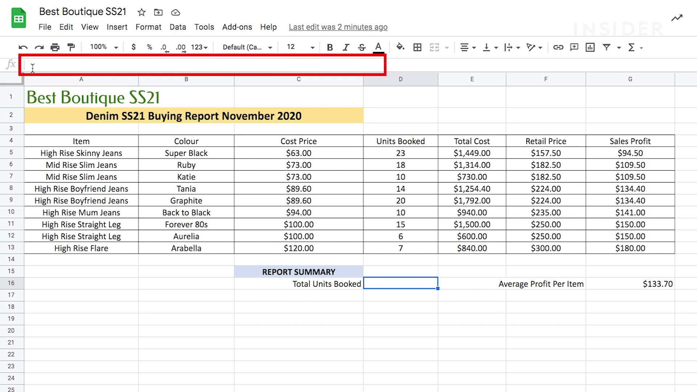
Task: Click the print icon
Action: [55, 48]
